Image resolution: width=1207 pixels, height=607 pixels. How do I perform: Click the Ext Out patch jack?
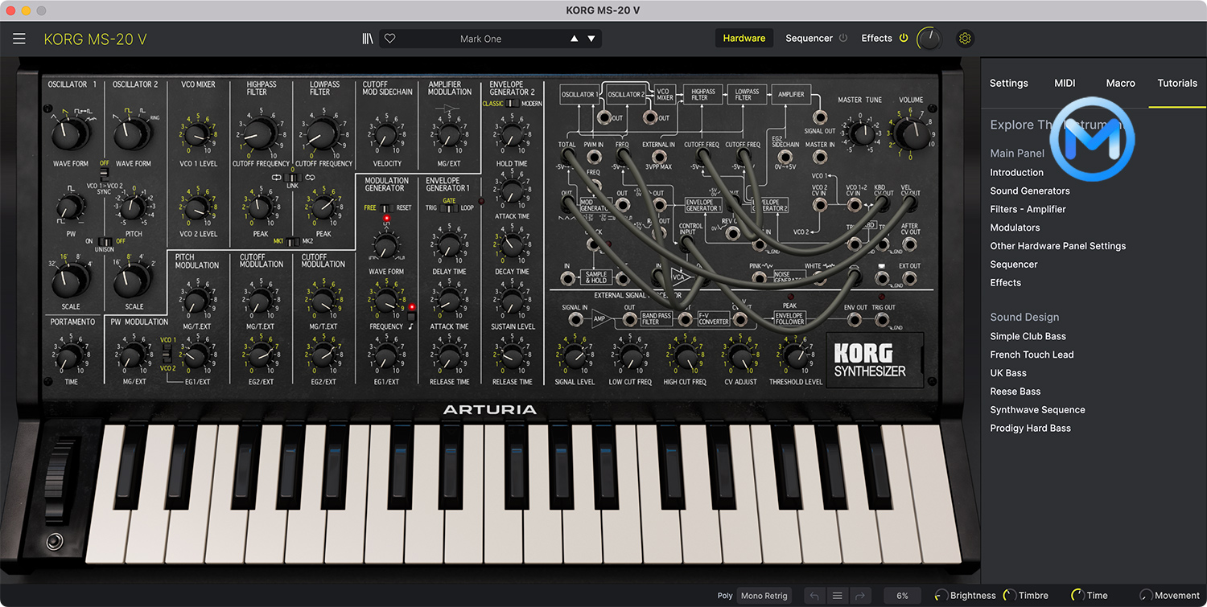(910, 278)
